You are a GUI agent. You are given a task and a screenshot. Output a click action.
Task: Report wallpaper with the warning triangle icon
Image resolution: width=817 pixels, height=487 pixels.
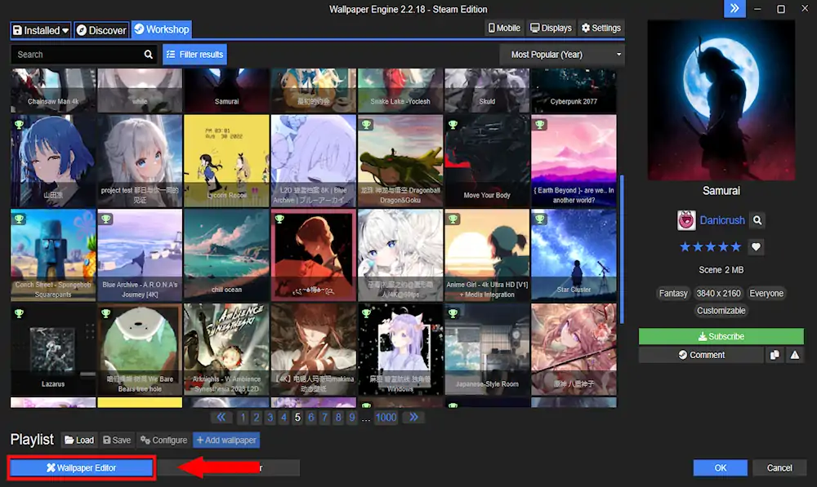[x=795, y=355]
